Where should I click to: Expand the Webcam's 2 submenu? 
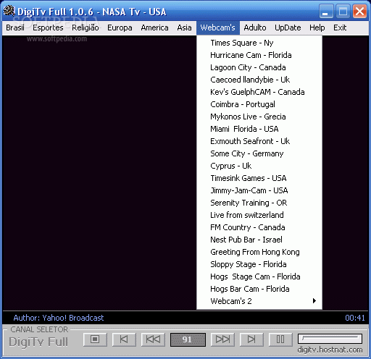(x=259, y=301)
